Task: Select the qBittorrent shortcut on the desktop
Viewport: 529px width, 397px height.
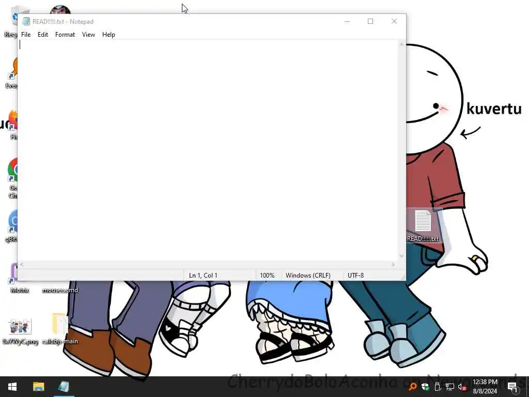Action: coord(11,226)
